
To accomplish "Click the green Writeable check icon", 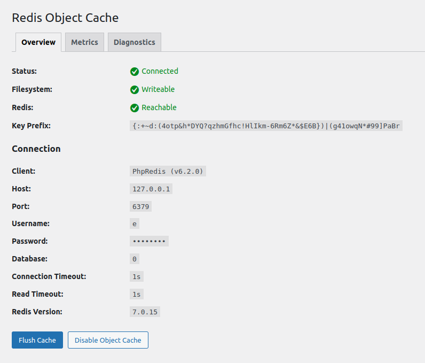I will (135, 90).
